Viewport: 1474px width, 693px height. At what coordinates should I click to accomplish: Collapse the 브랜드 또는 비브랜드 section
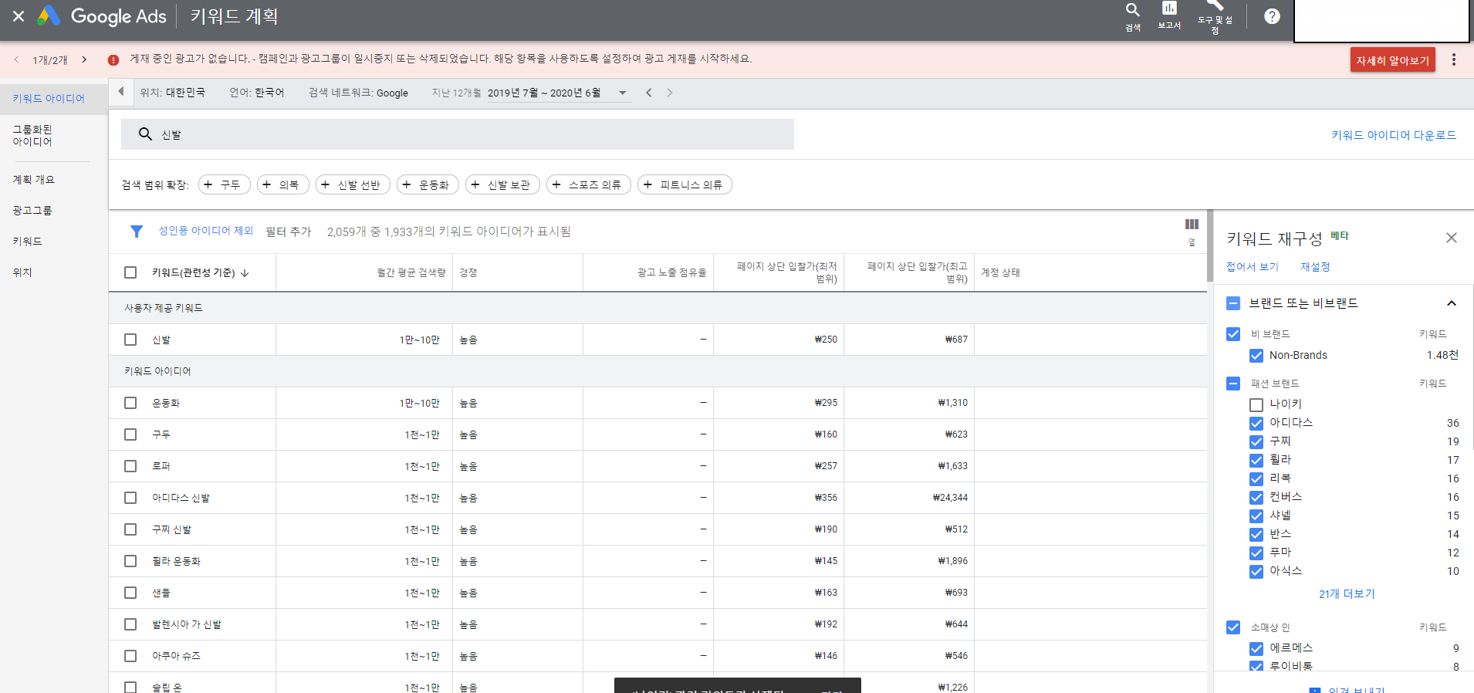(x=1452, y=303)
